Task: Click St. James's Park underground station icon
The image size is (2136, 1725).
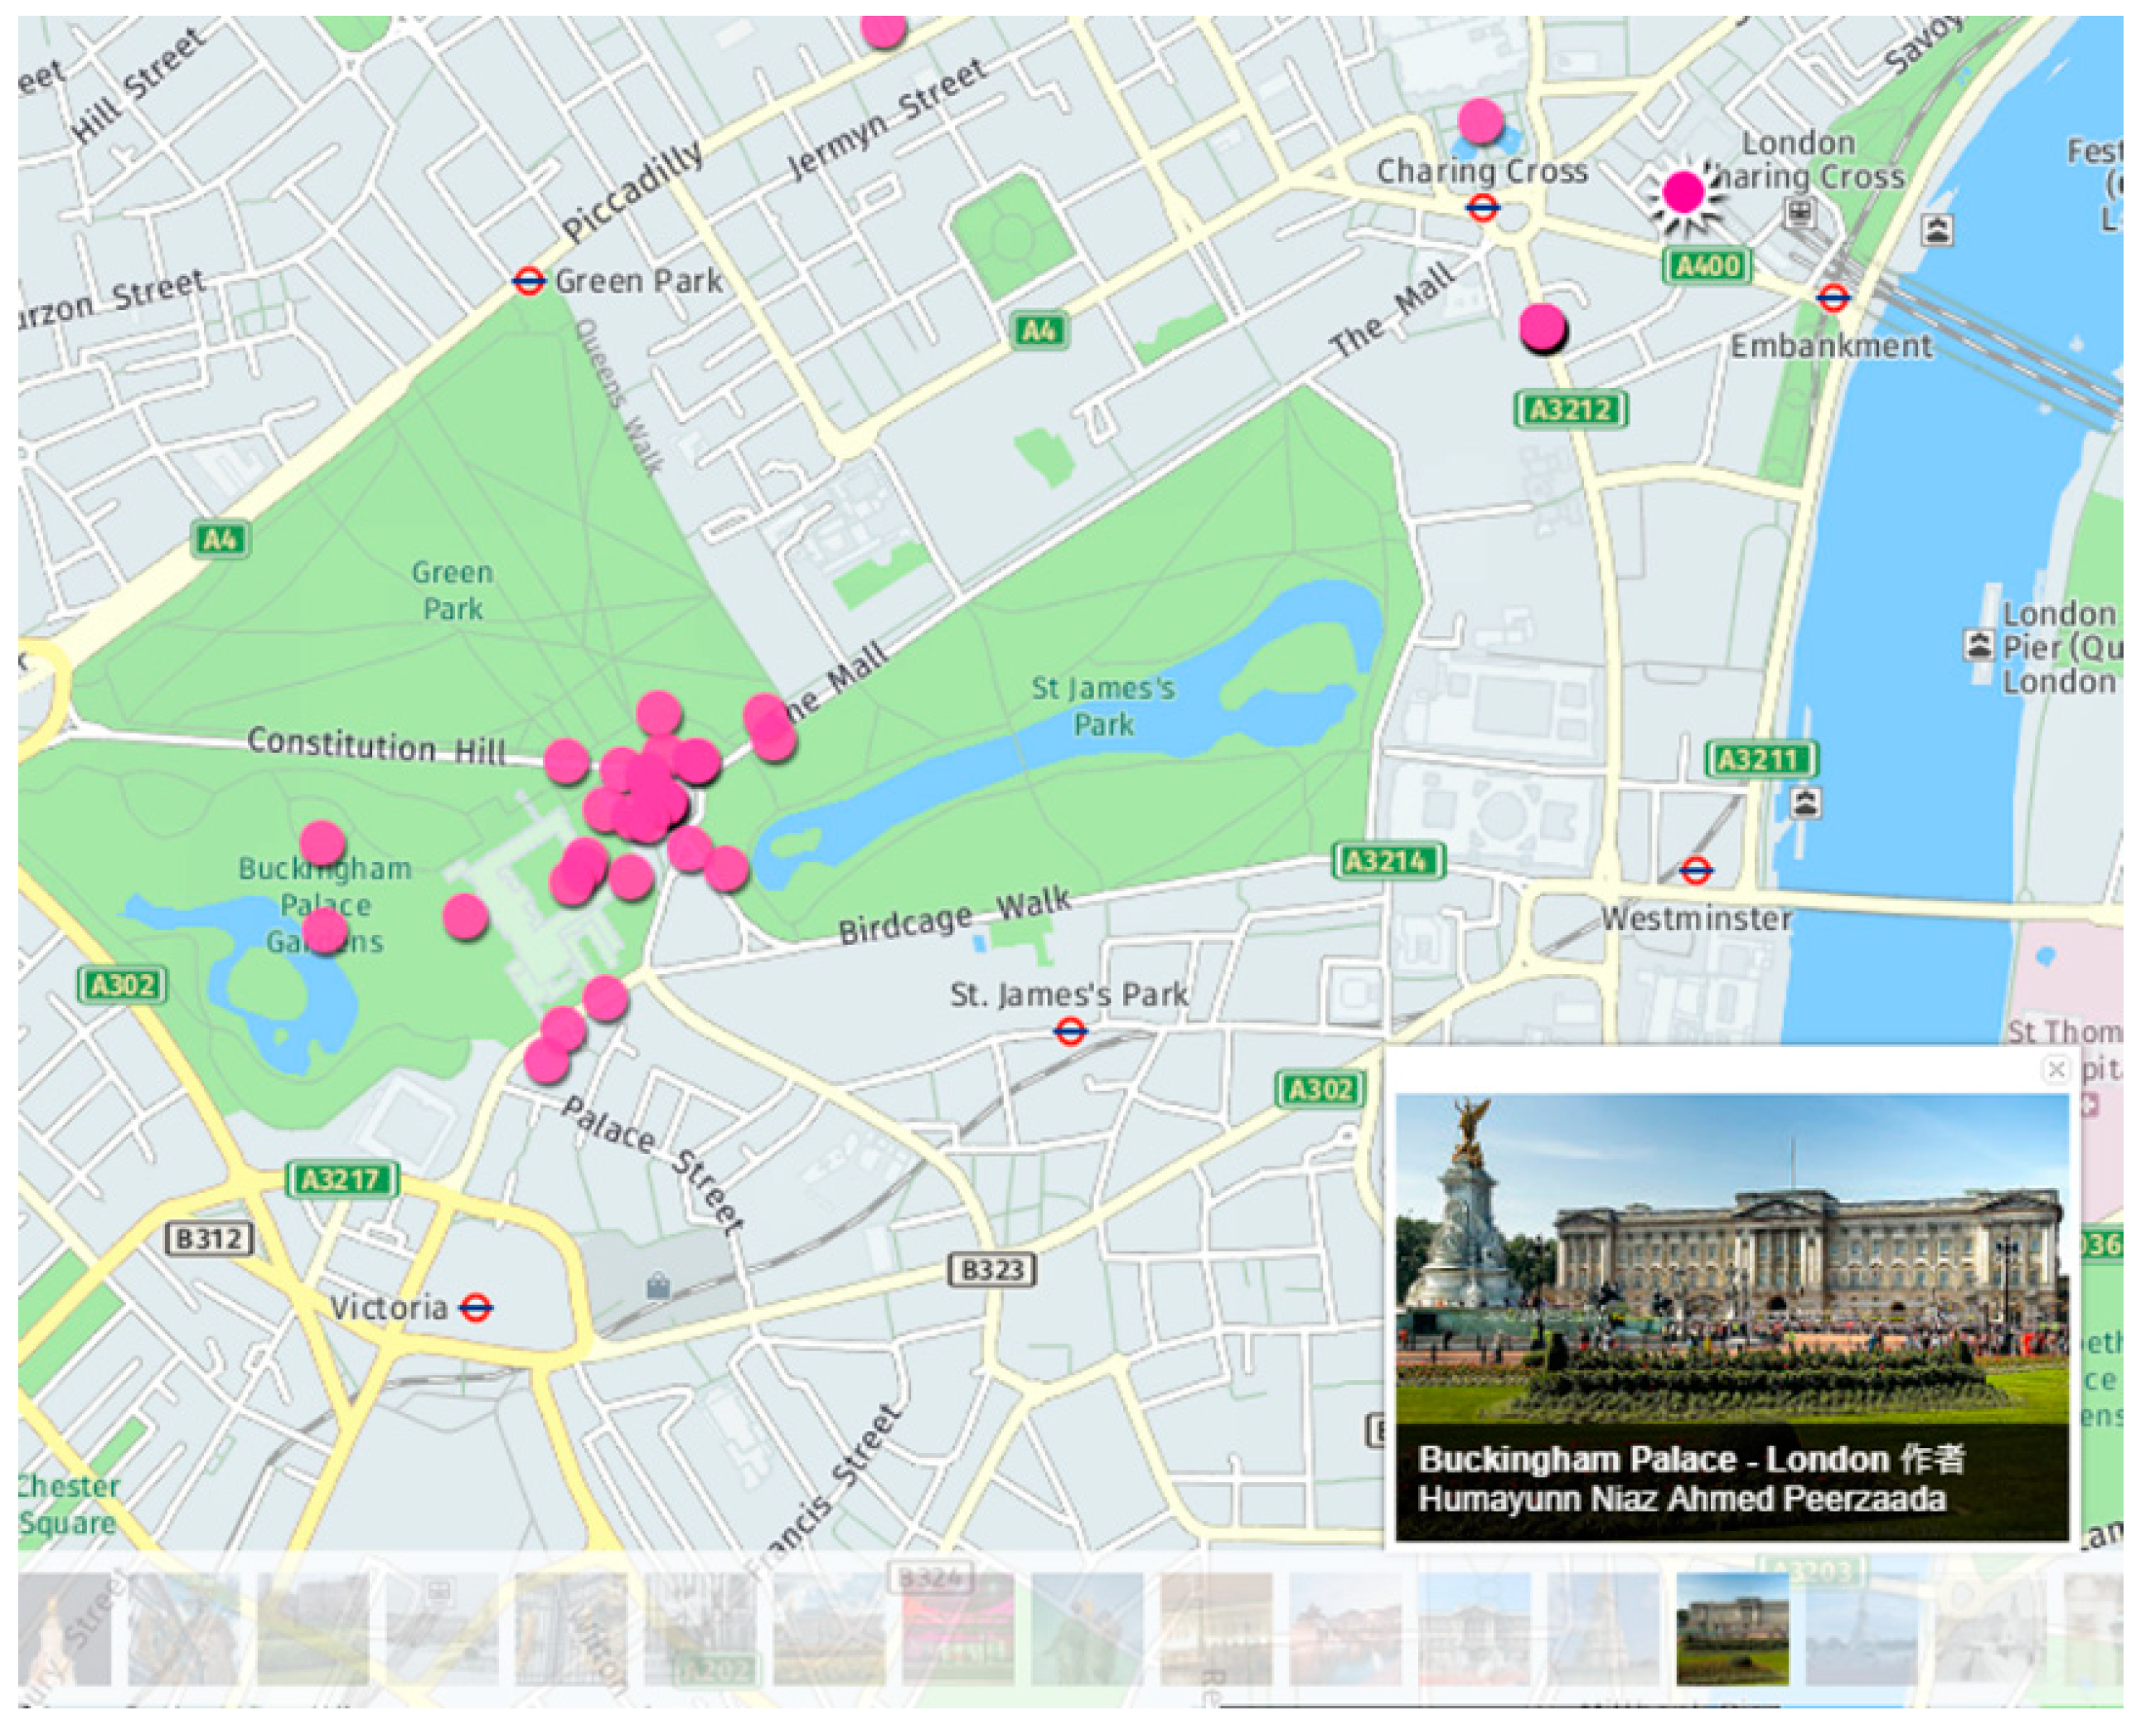Action: click(x=1069, y=1032)
